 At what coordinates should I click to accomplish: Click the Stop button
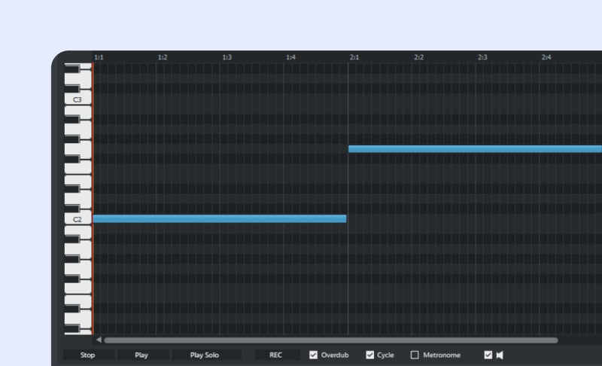tap(88, 355)
